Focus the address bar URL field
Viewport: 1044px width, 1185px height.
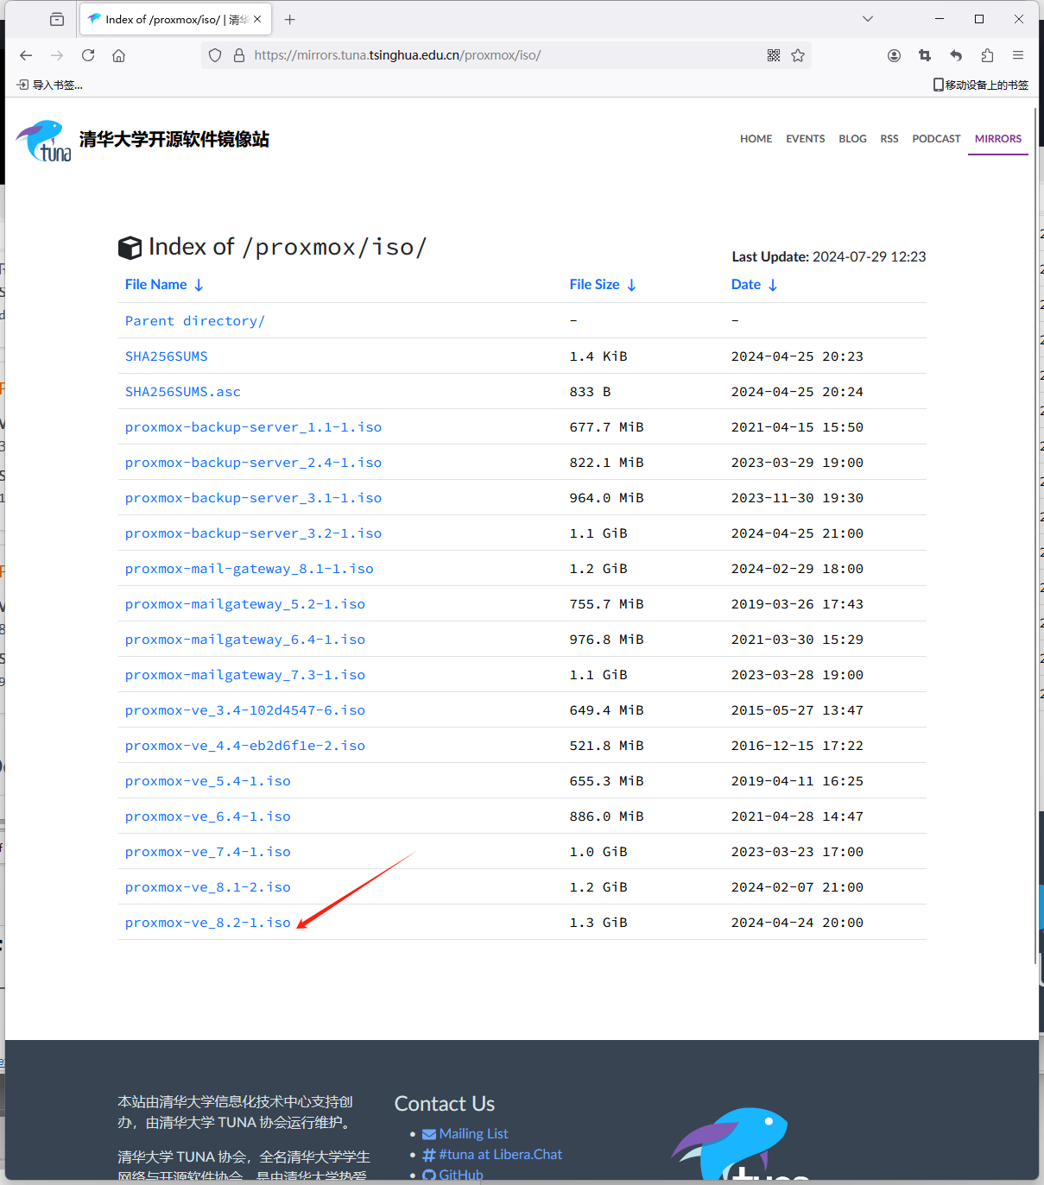505,55
